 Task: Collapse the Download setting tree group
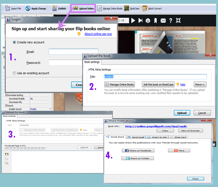pos(6,95)
